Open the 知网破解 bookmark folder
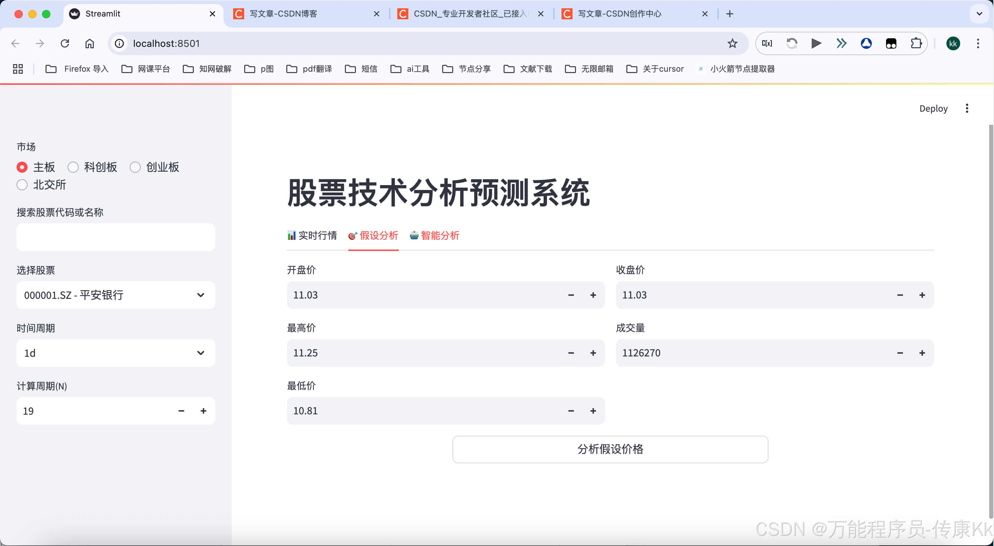 [207, 69]
